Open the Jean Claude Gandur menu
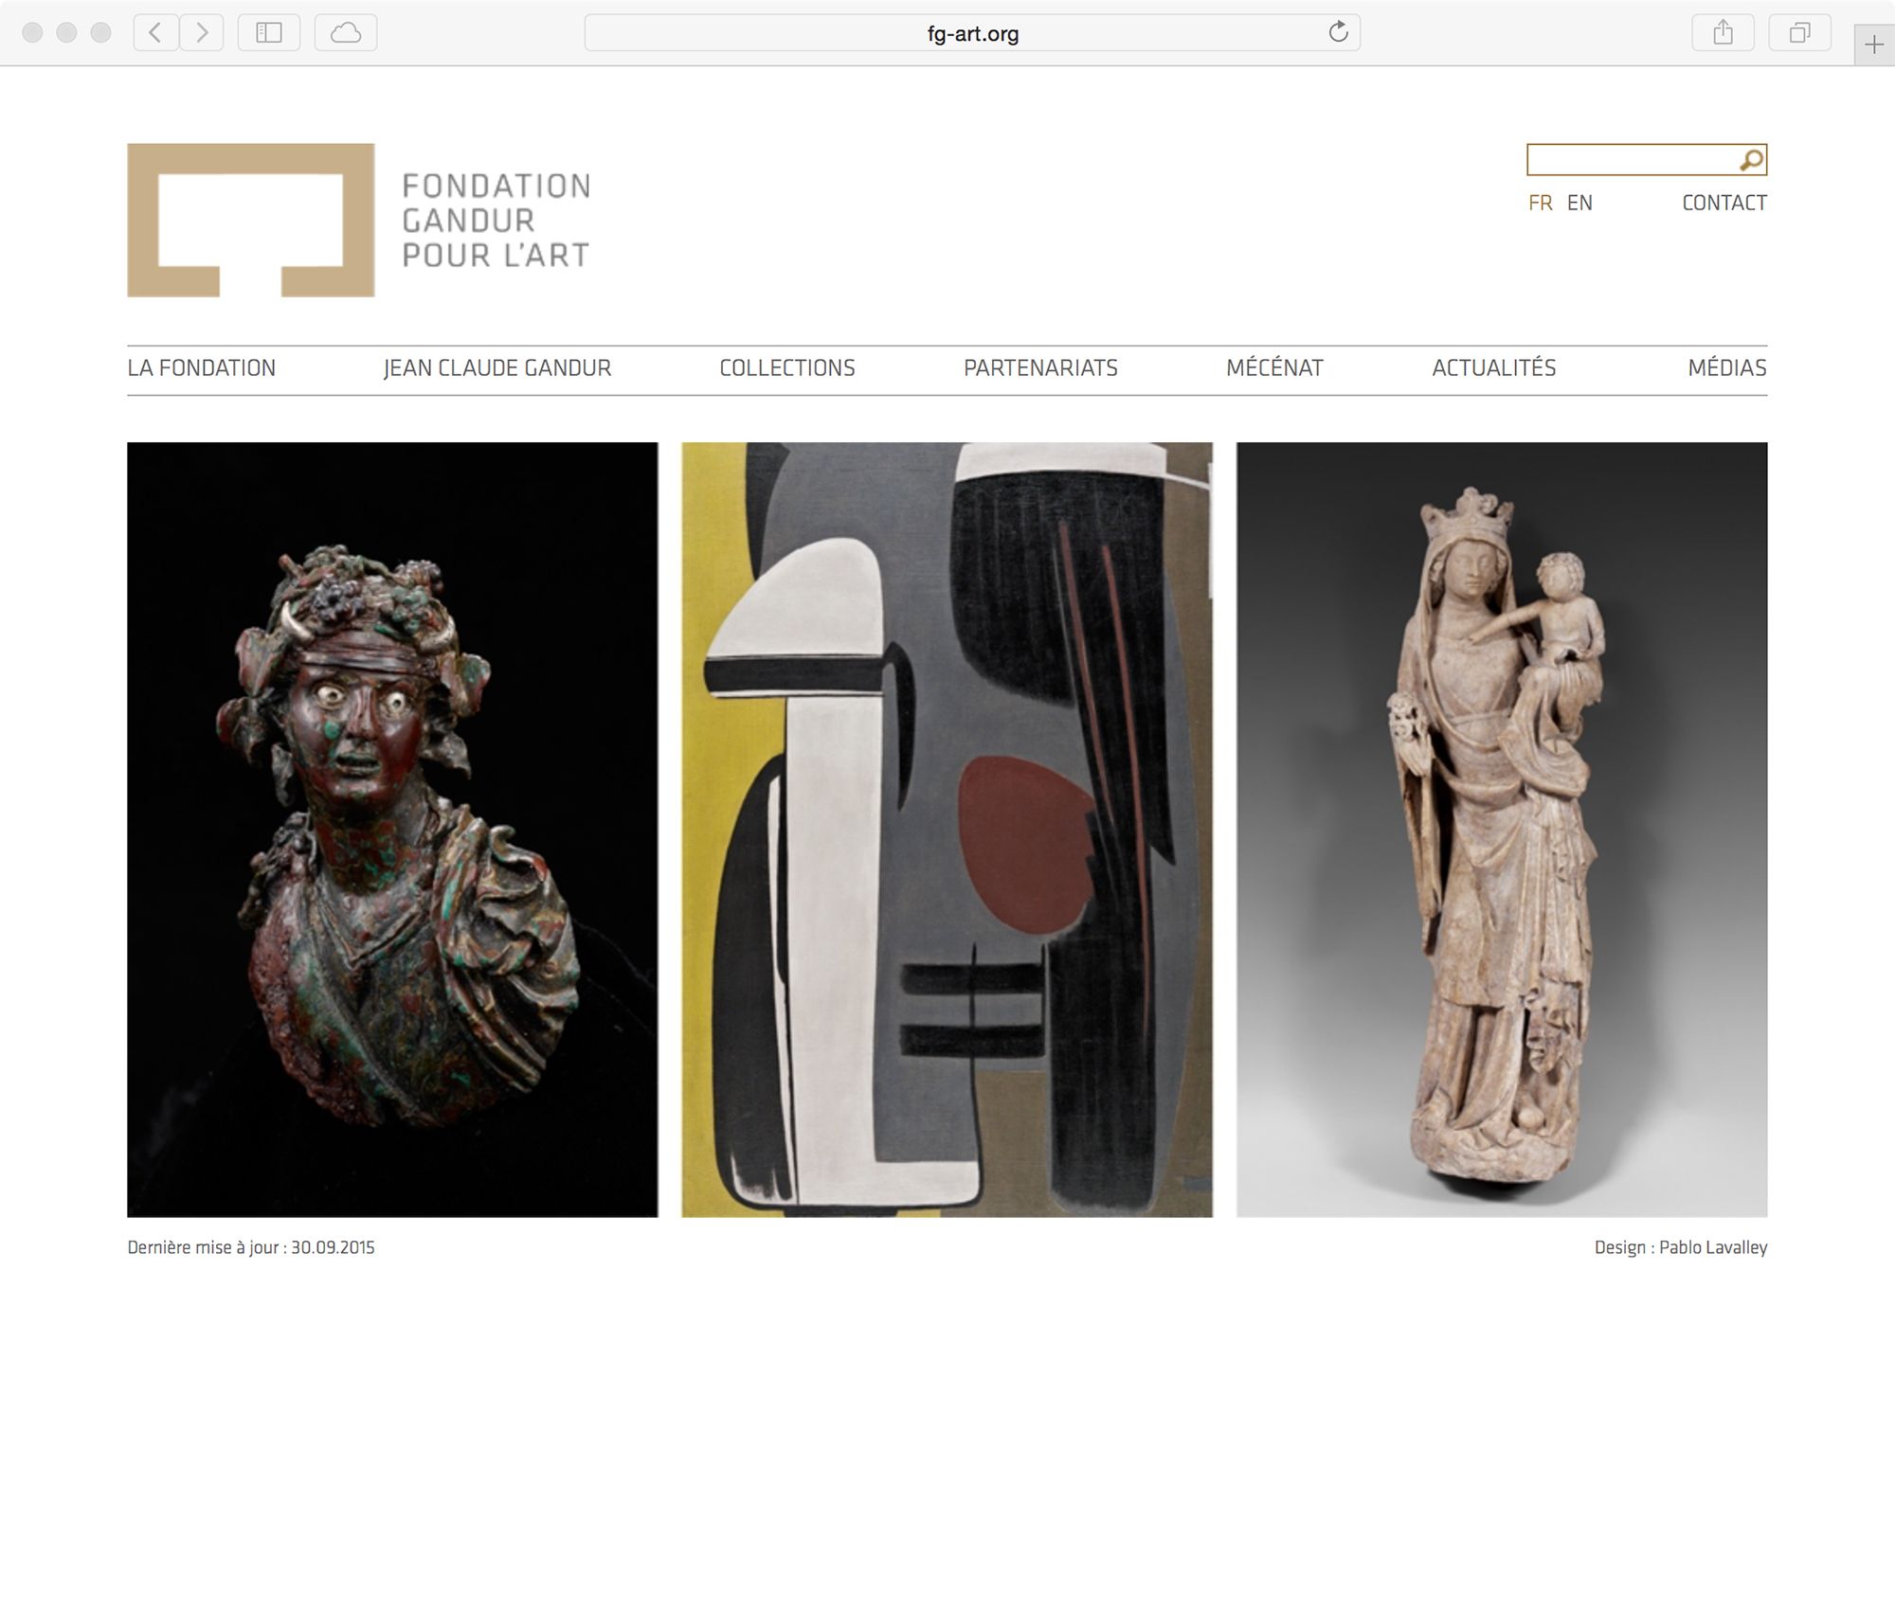 [x=497, y=368]
